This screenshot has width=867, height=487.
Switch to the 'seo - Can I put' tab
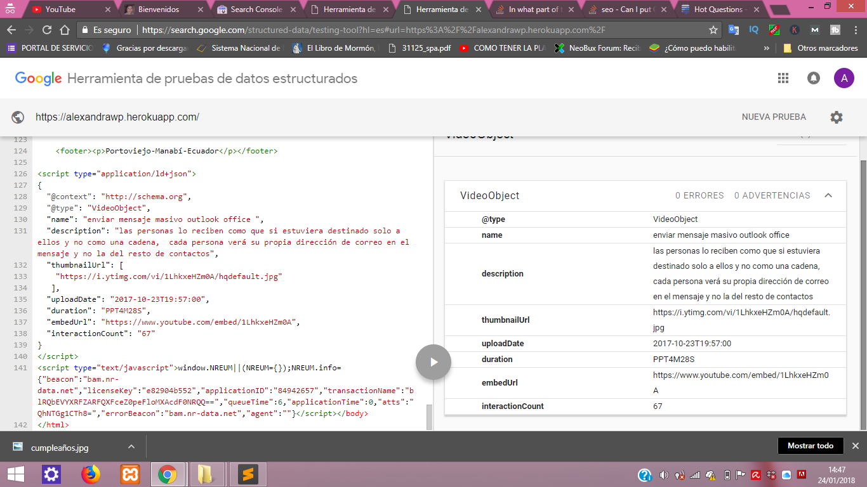coord(626,10)
